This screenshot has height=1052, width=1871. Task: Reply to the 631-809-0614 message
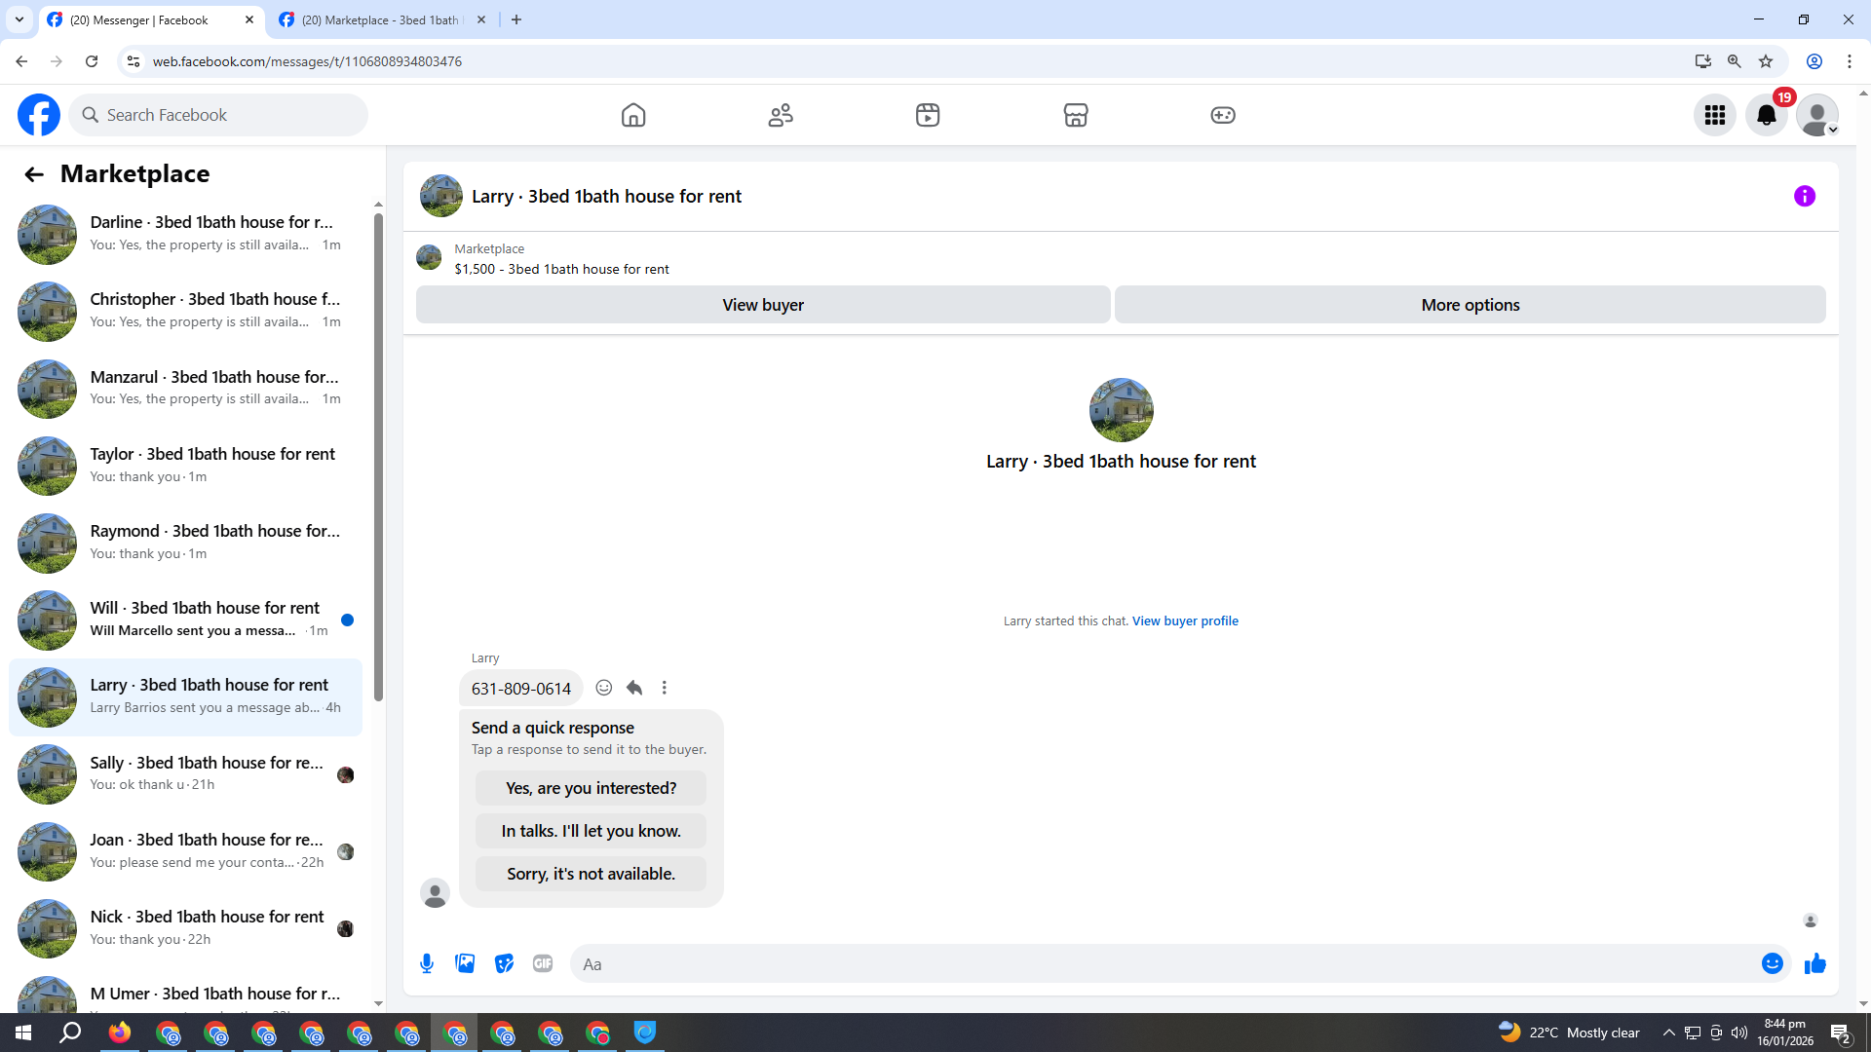(x=634, y=688)
